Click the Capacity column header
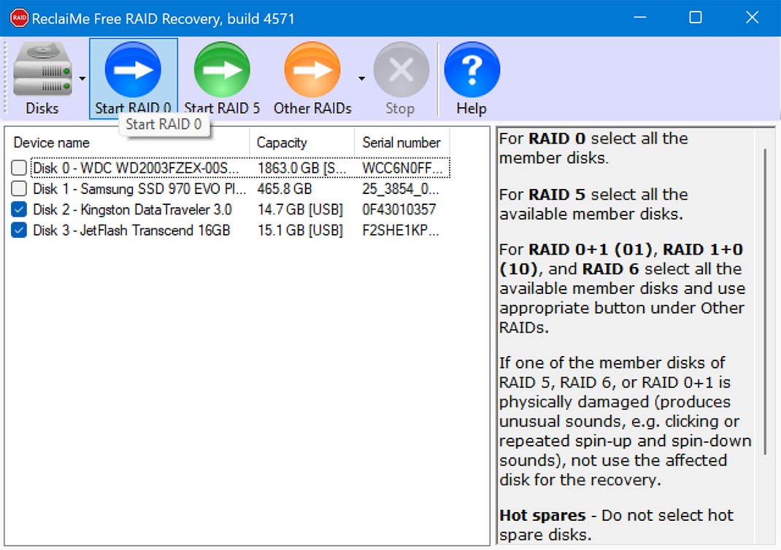The width and height of the screenshot is (781, 550). pyautogui.click(x=301, y=143)
